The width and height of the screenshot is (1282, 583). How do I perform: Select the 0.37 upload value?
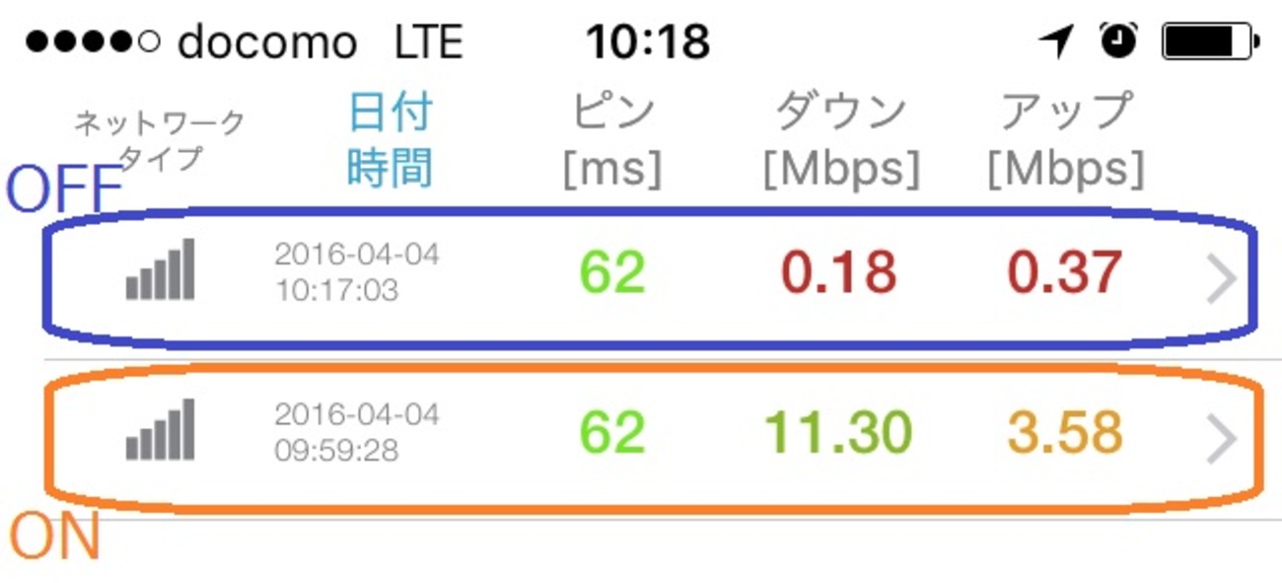pos(1065,271)
